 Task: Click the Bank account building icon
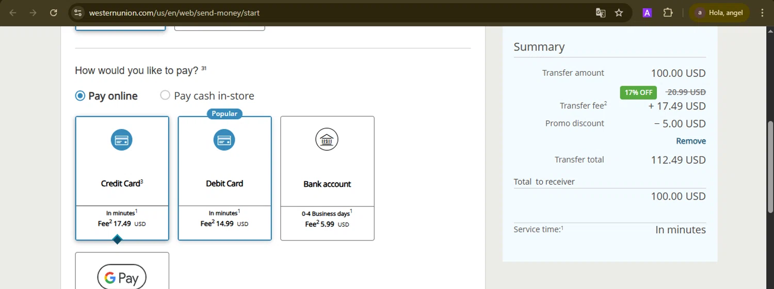point(327,140)
